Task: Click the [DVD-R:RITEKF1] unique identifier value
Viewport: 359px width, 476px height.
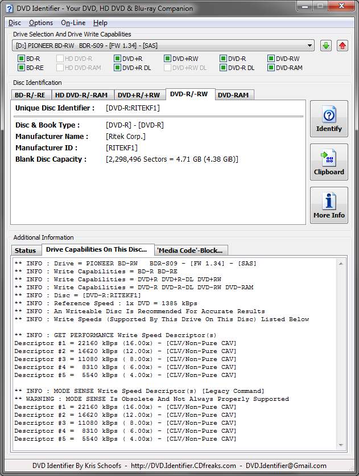Action: 133,108
